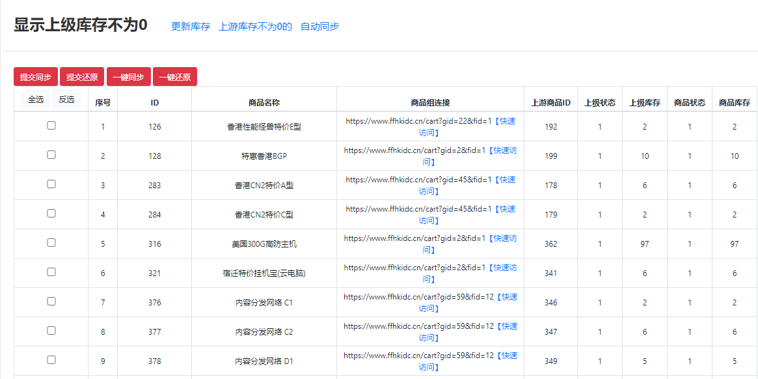Select the checkbox for 香港CN2特价A型

click(x=51, y=184)
